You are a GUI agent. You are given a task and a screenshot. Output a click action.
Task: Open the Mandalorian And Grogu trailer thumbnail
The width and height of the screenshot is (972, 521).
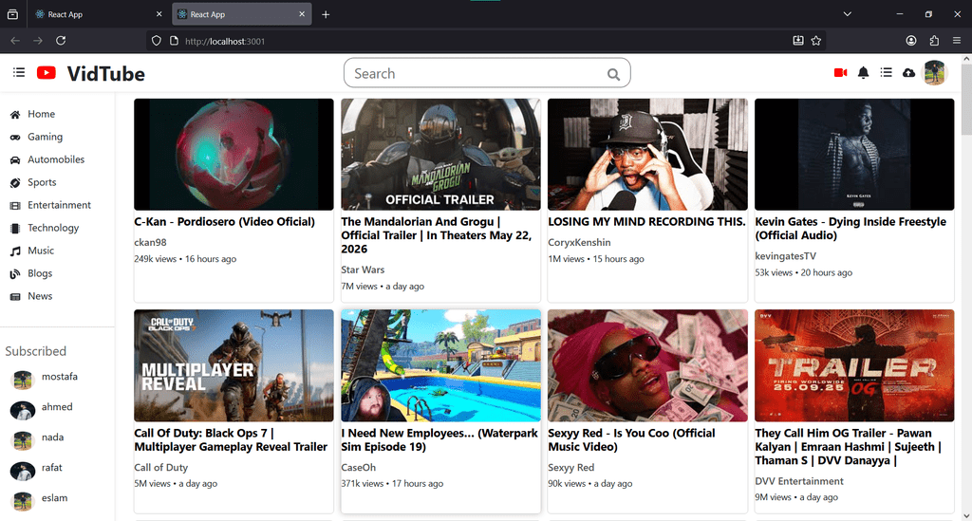click(x=440, y=154)
